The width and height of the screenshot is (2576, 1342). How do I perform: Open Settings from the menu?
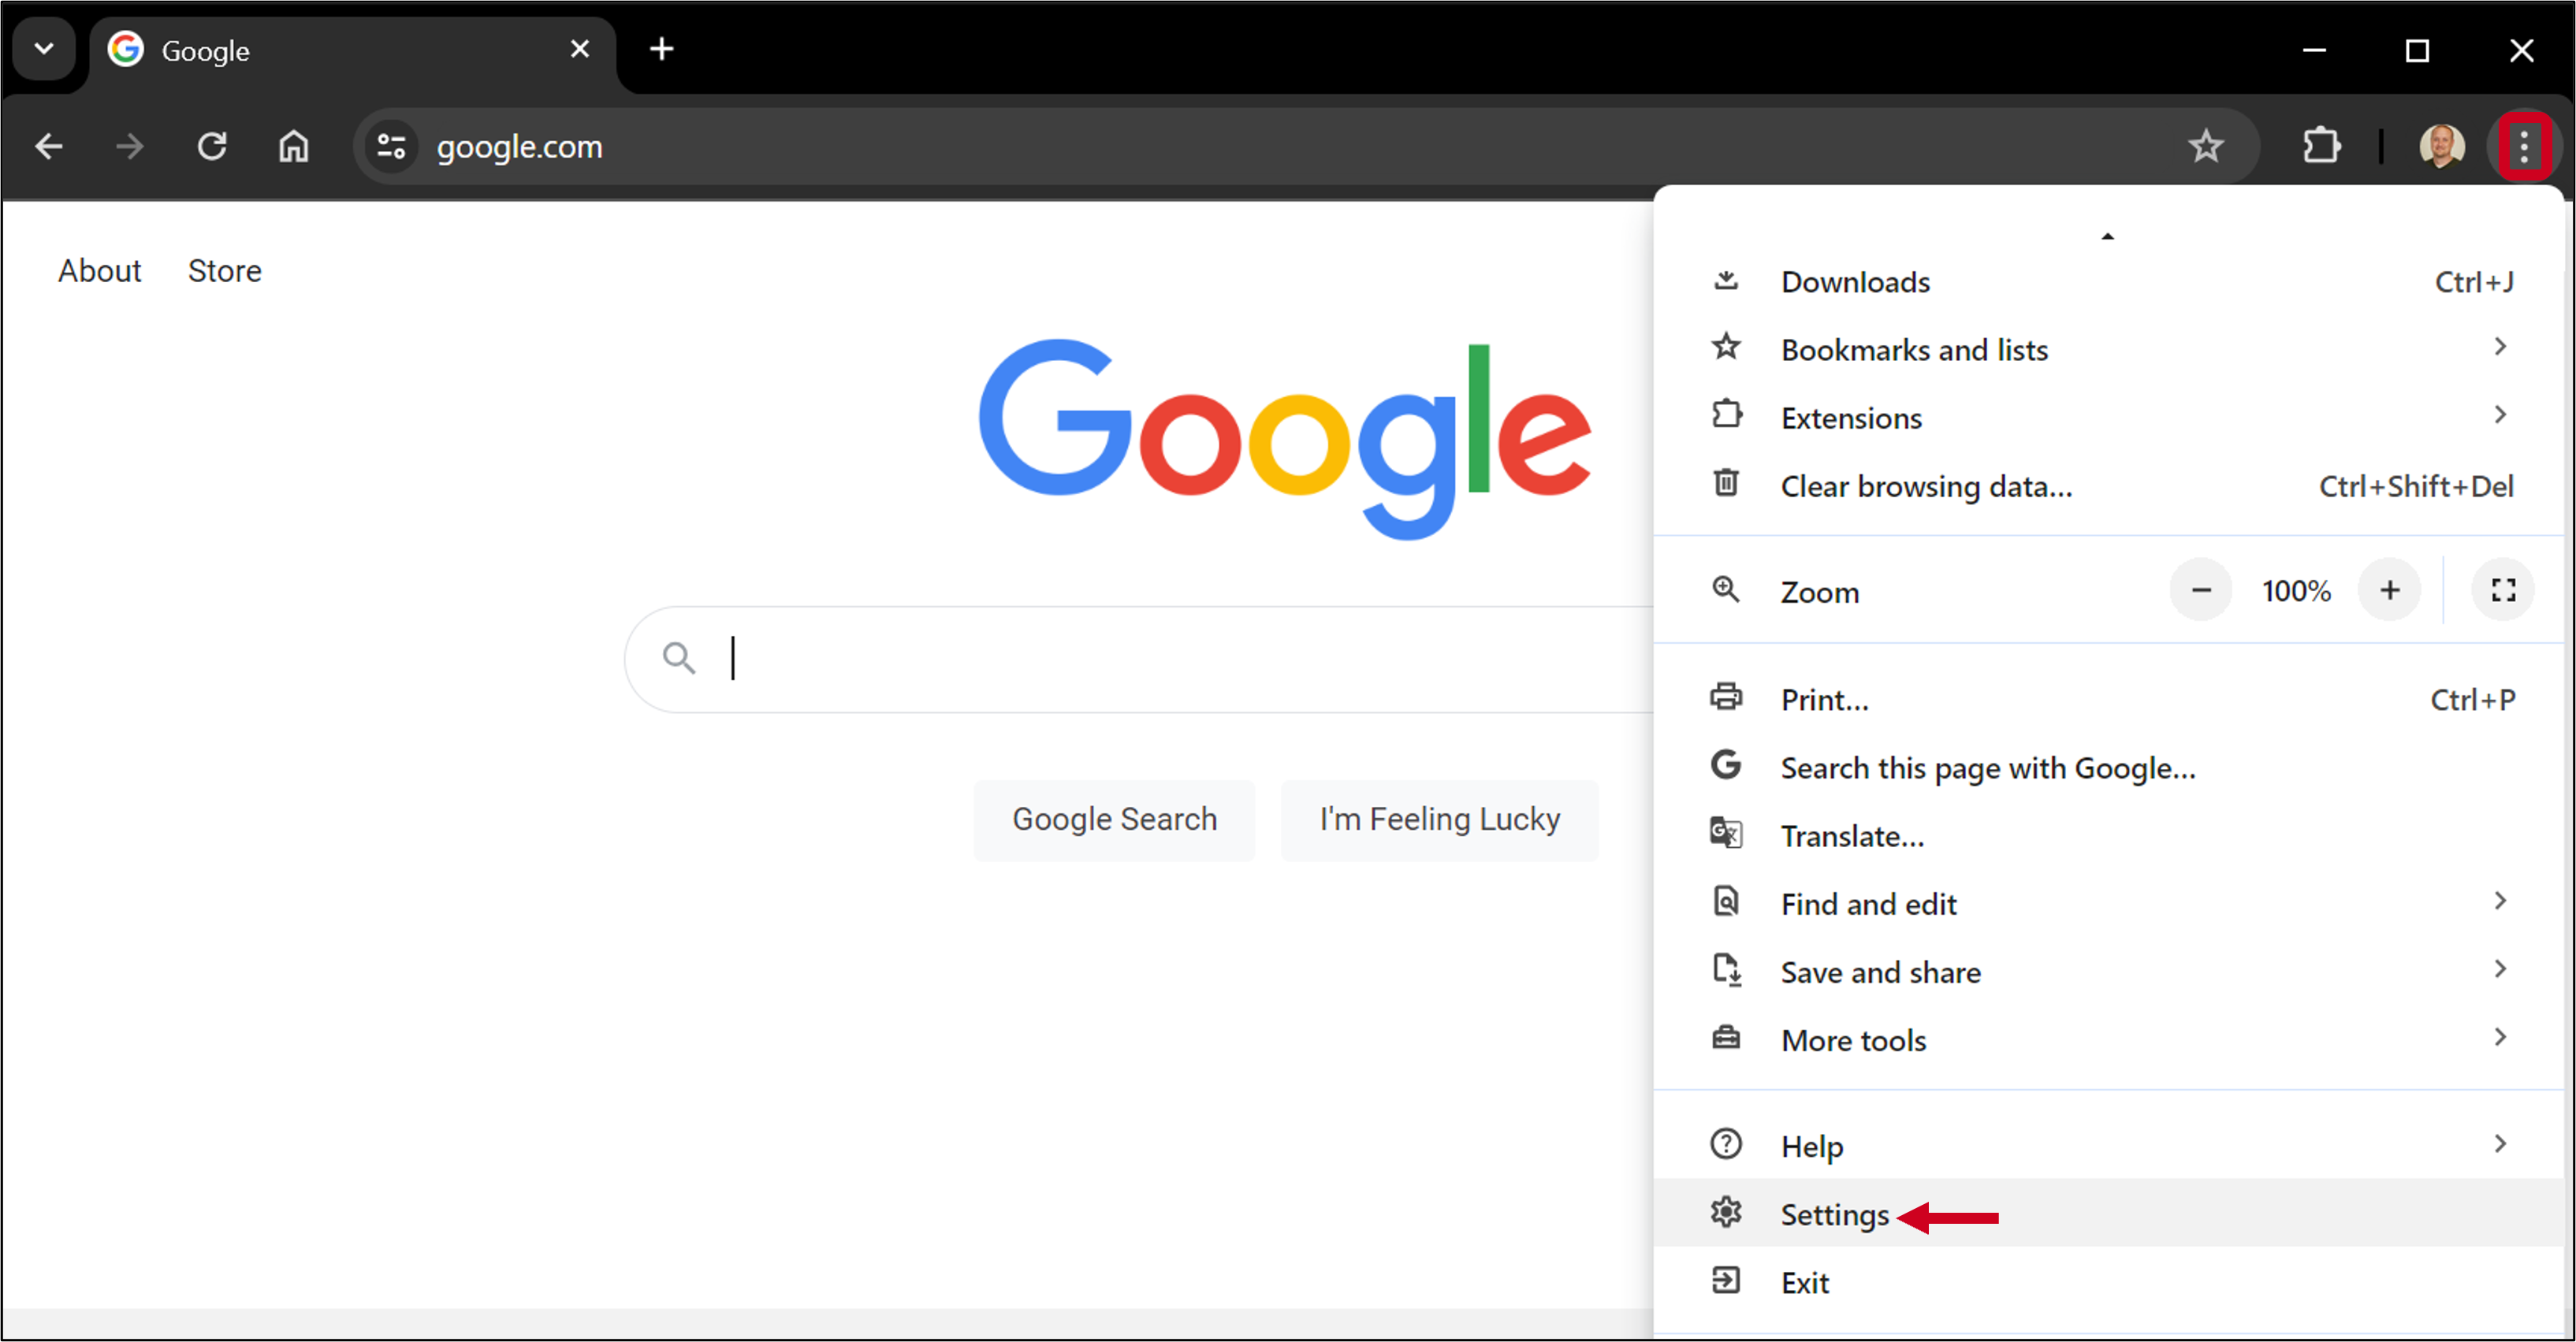coord(1833,1214)
